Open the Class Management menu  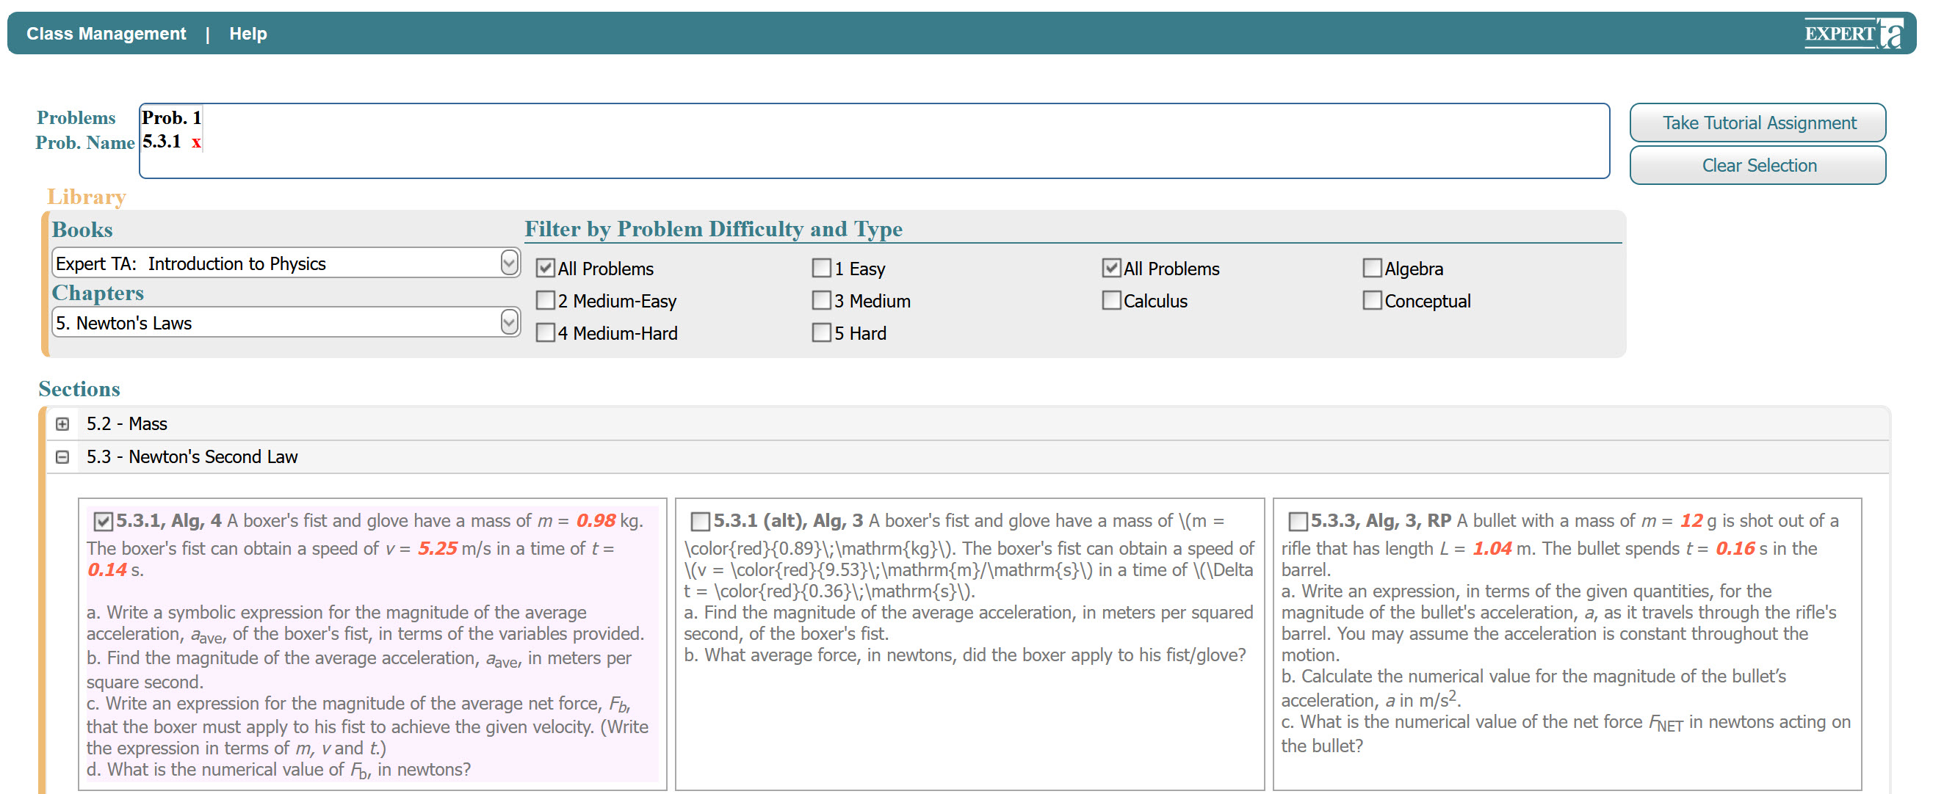(x=106, y=34)
